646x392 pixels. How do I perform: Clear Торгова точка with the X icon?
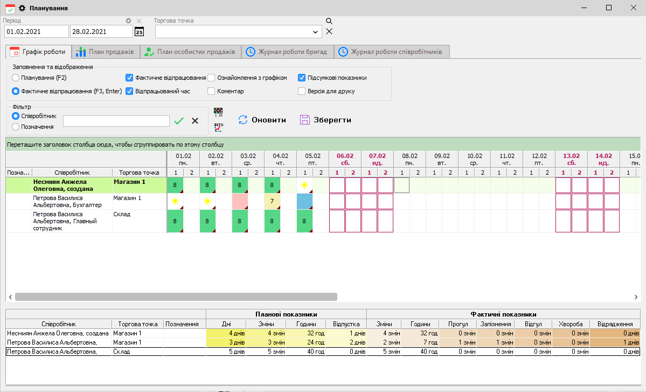coord(329,31)
